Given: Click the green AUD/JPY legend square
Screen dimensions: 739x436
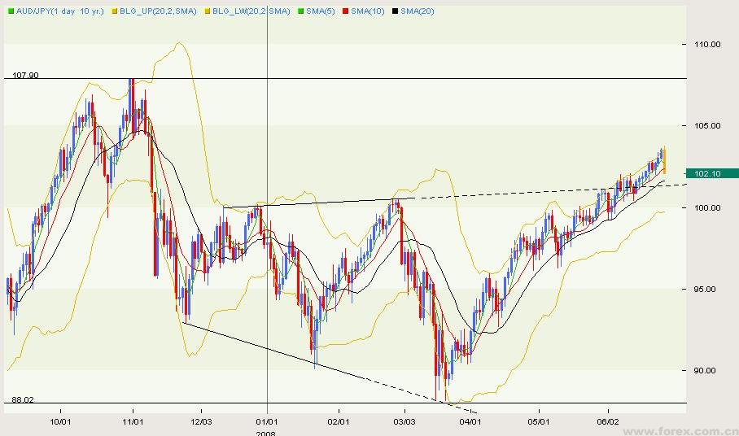Looking at the screenshot, I should [x=10, y=11].
